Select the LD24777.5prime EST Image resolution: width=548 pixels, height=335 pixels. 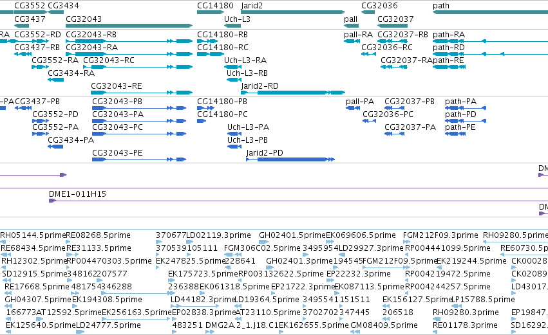[x=108, y=325]
